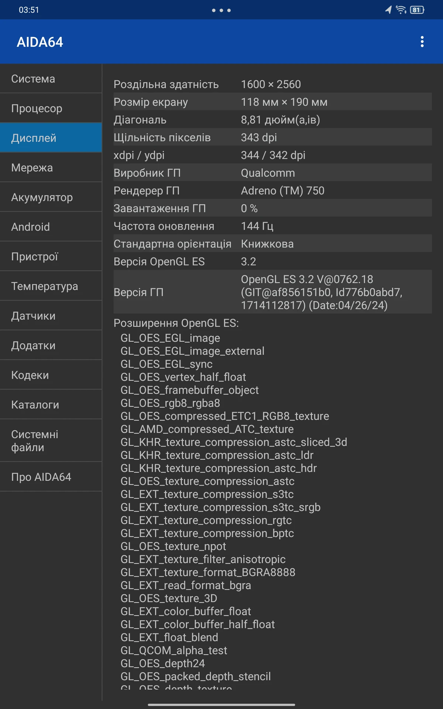Tap the renderer value Adreno (TM) 750
The height and width of the screenshot is (709, 443).
coord(282,191)
